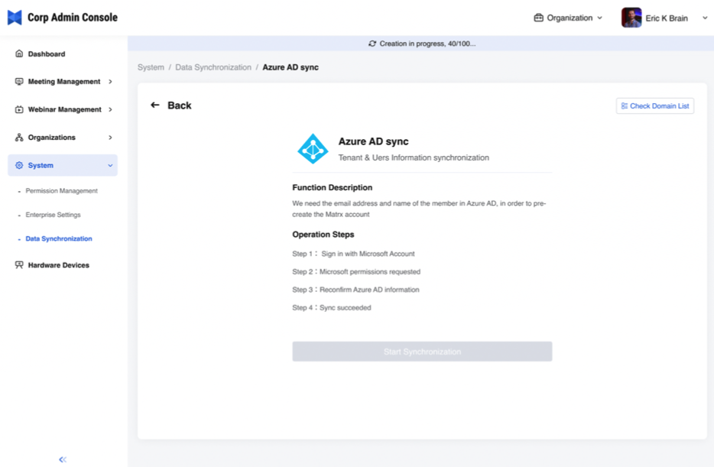Expand the Webinar Management submenu chevron
Image resolution: width=714 pixels, height=467 pixels.
pyautogui.click(x=110, y=109)
